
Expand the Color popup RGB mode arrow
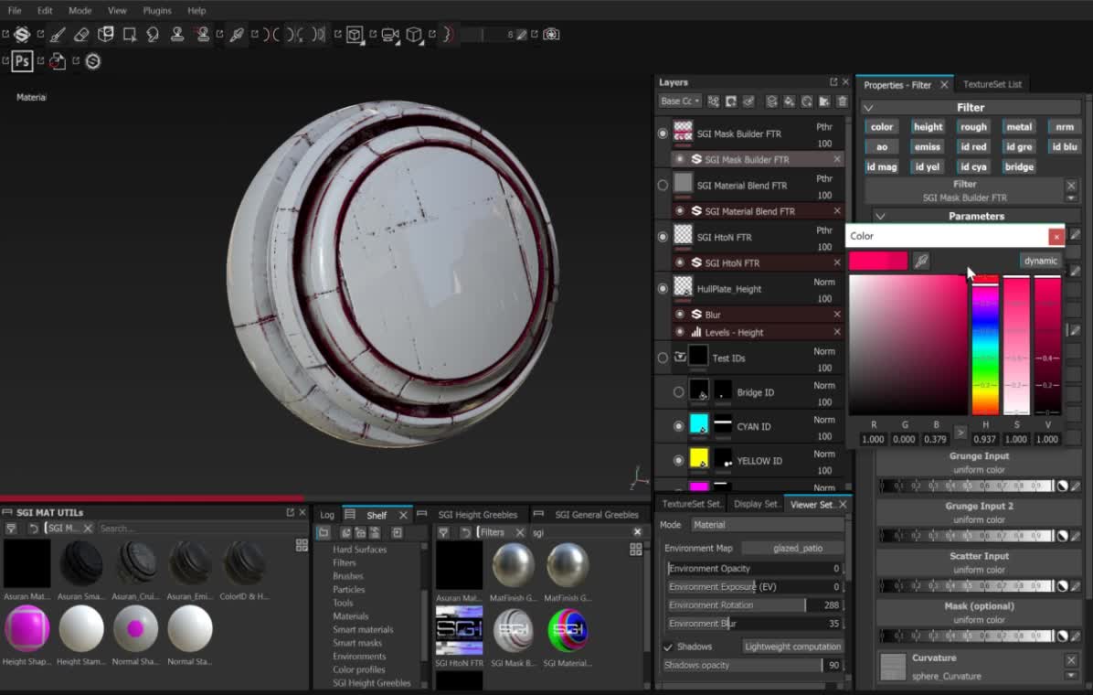pos(960,433)
